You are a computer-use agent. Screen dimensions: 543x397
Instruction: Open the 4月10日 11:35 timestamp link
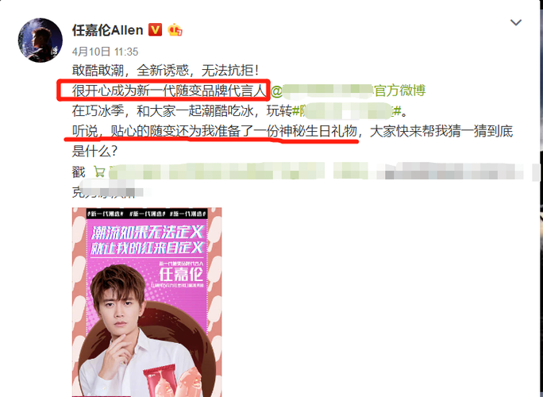(x=105, y=52)
